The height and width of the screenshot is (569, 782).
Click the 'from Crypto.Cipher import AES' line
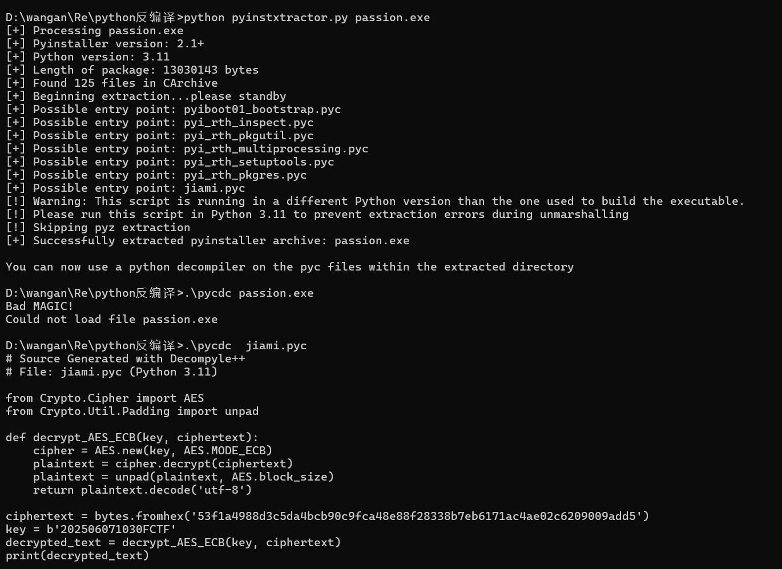105,398
